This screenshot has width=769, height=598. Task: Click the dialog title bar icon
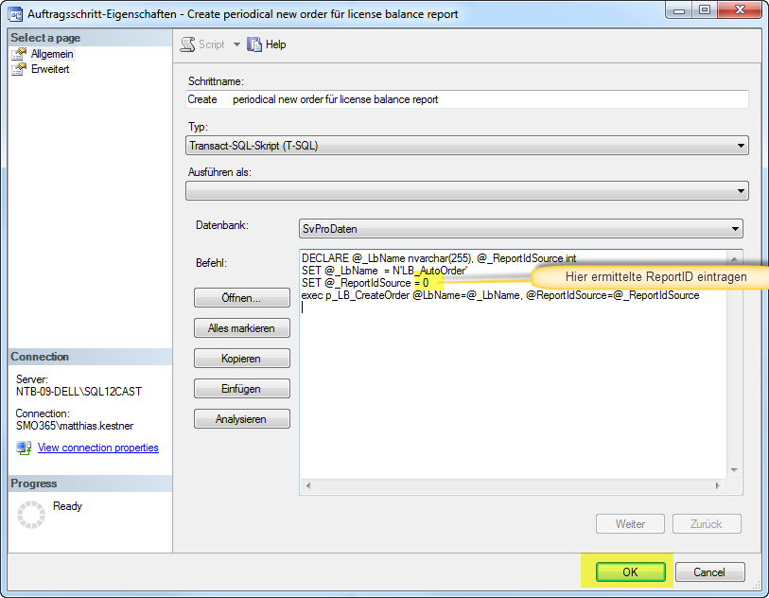[x=16, y=14]
